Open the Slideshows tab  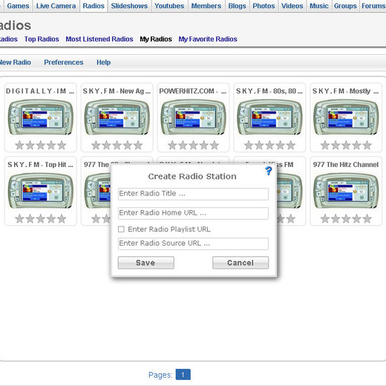(x=129, y=6)
